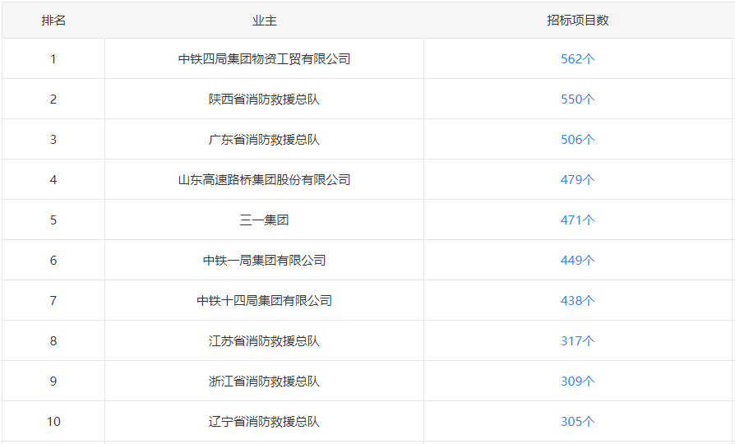
Task: Select rank number 6 cell
Action: (53, 261)
